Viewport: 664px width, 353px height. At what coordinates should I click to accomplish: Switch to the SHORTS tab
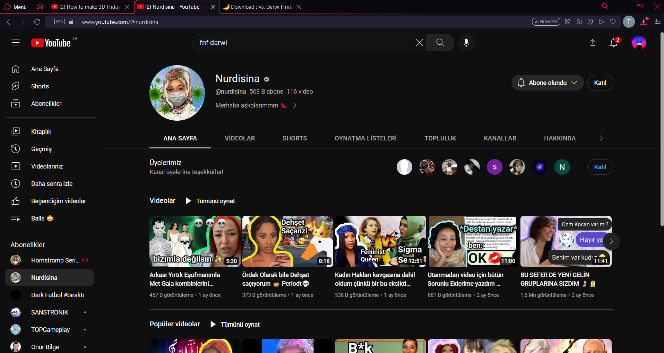pos(295,138)
